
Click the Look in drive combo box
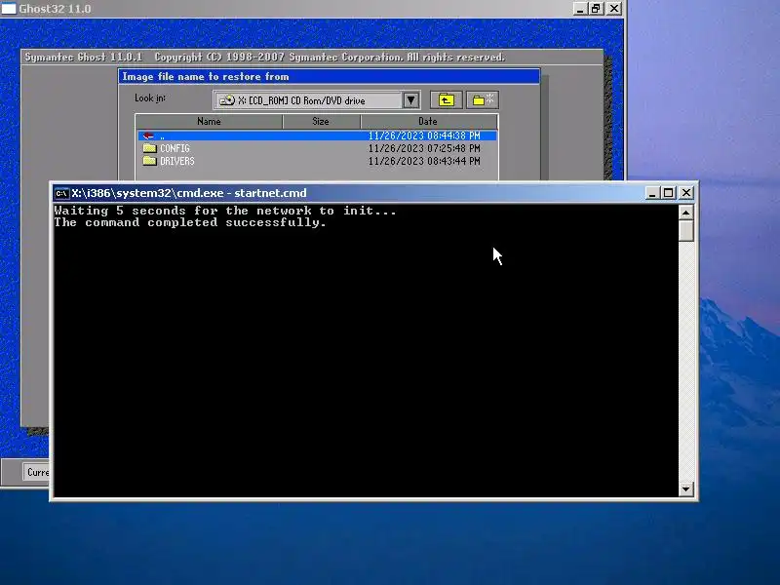317,100
